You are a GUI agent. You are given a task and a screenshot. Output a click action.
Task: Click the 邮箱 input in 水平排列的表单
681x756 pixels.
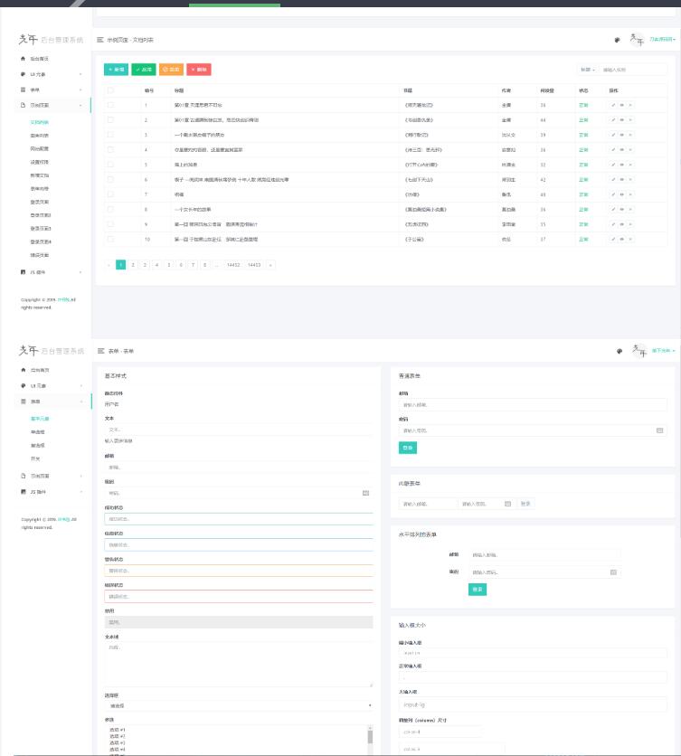click(x=544, y=554)
